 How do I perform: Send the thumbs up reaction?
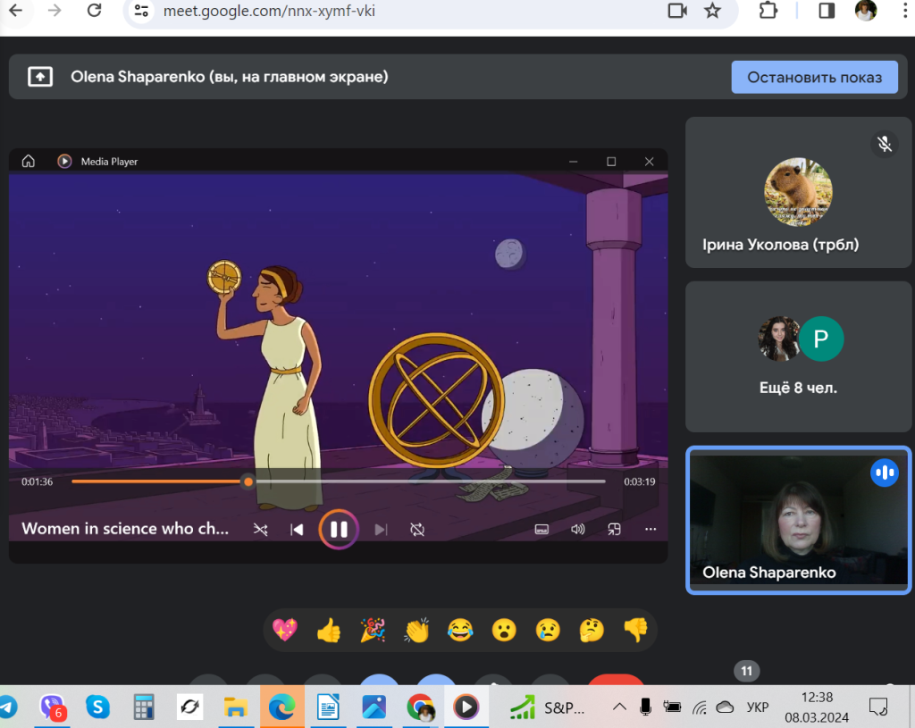329,630
